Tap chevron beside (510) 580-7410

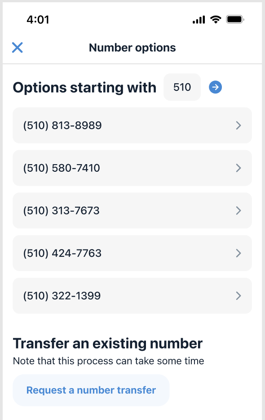pos(238,168)
